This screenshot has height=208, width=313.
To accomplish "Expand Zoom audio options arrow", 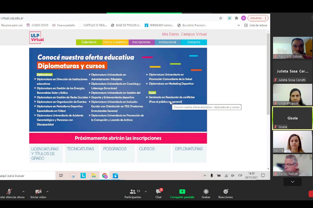I will click(x=23, y=192).
